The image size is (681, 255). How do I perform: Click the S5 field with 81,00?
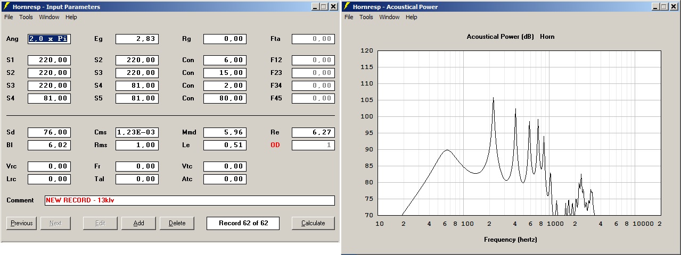click(137, 98)
